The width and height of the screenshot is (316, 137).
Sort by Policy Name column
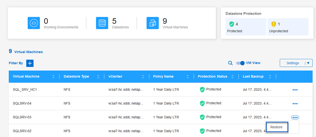tap(187, 77)
